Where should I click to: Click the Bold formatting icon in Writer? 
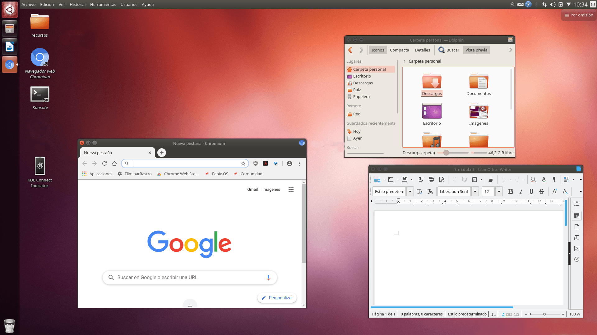tap(511, 192)
